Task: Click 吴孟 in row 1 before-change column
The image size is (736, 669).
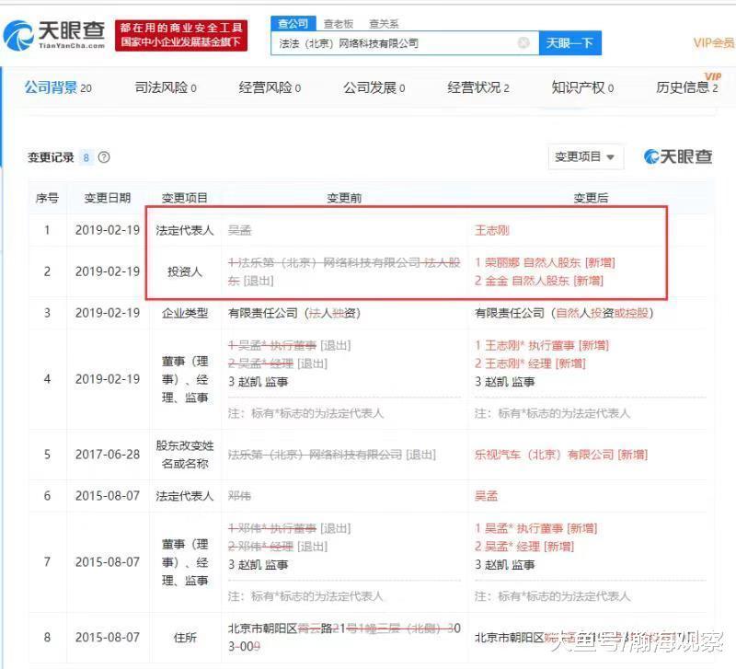Action: (240, 230)
